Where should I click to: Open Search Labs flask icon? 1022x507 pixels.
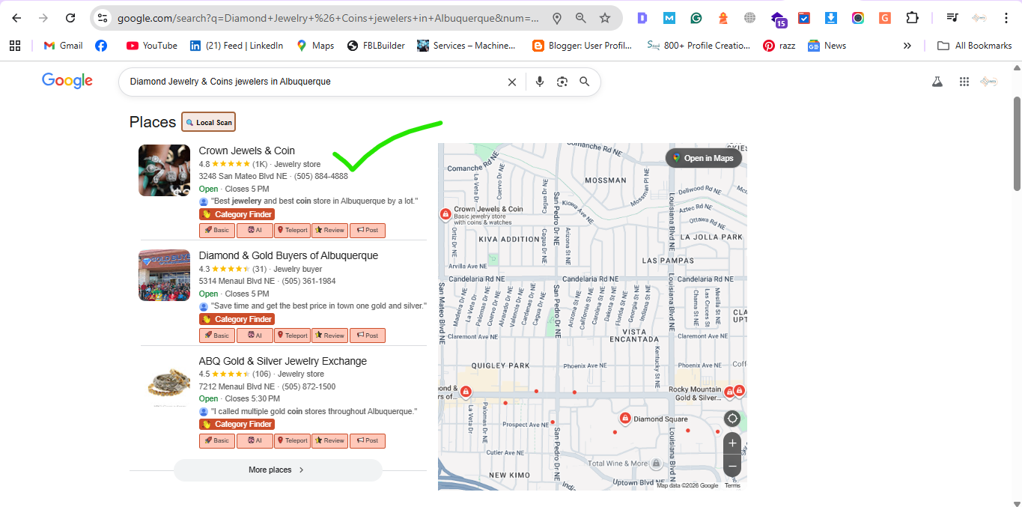(937, 82)
